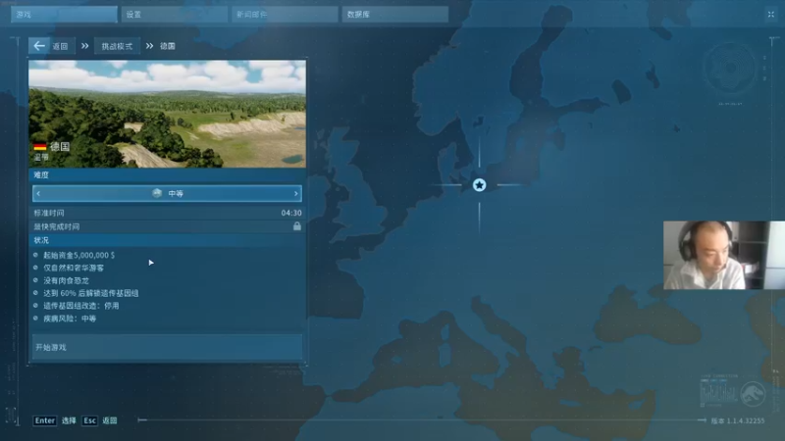Viewport: 785px width, 441px height.
Task: Click the 中等 difficulty selector
Action: tap(167, 193)
